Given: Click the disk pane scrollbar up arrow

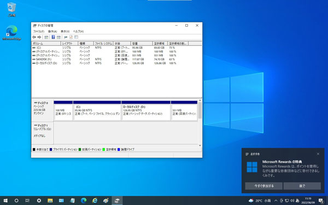Looking at the screenshot, I should point(200,101).
